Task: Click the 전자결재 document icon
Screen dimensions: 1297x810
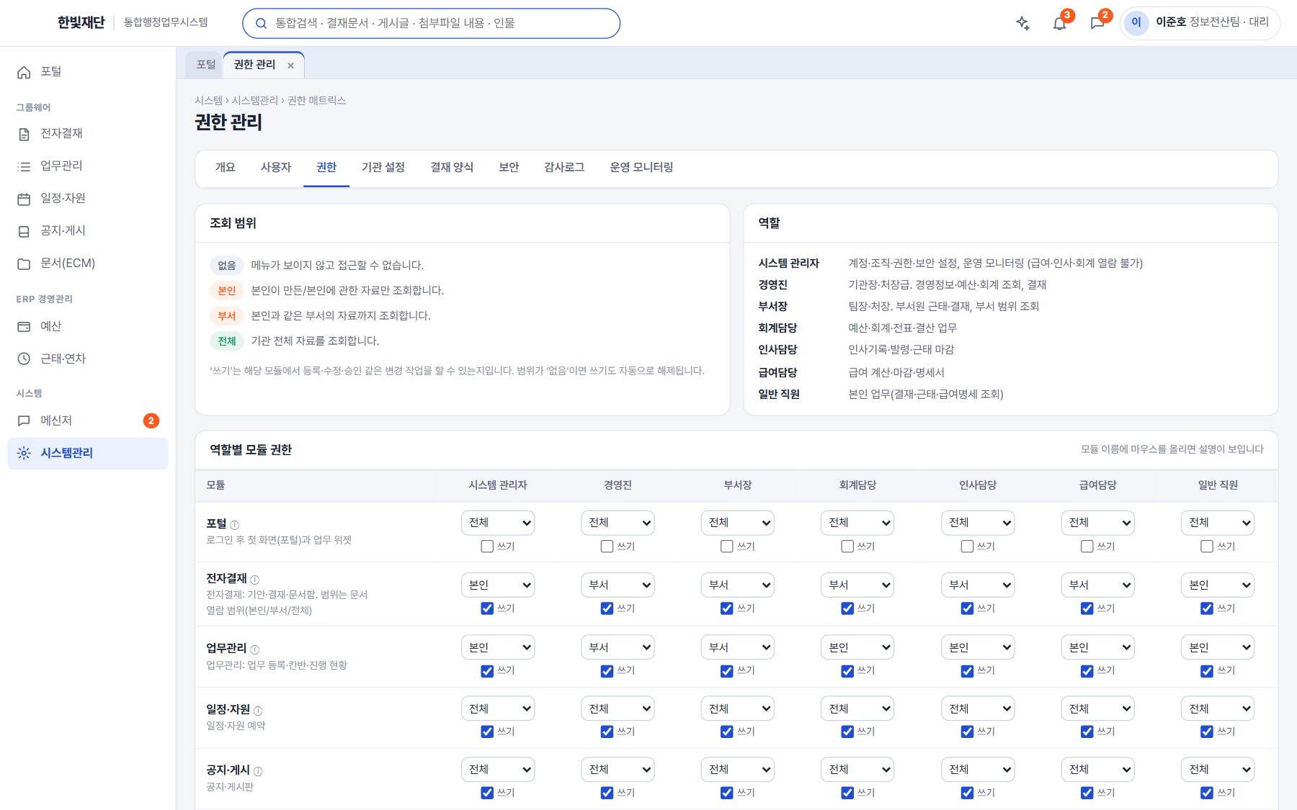Action: pos(24,134)
